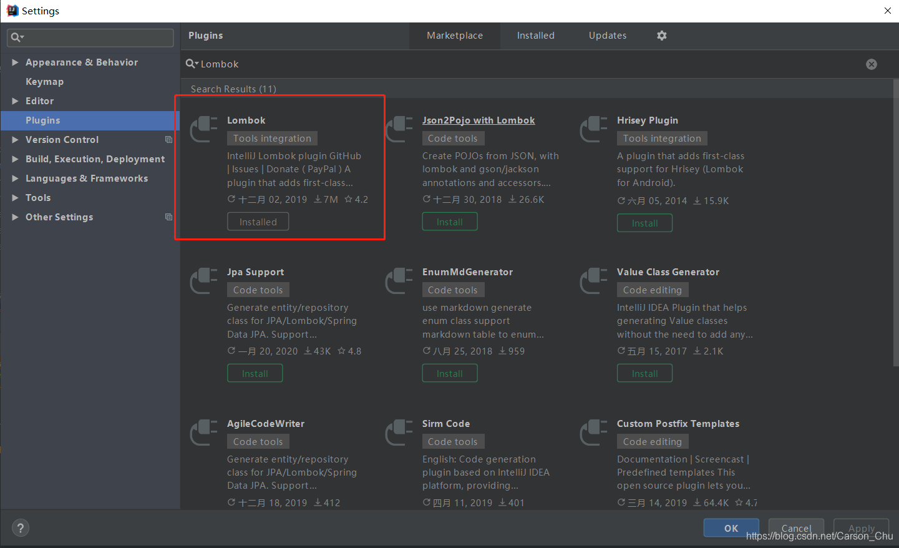Expand the Editor settings node
The height and width of the screenshot is (548, 899).
pos(15,101)
